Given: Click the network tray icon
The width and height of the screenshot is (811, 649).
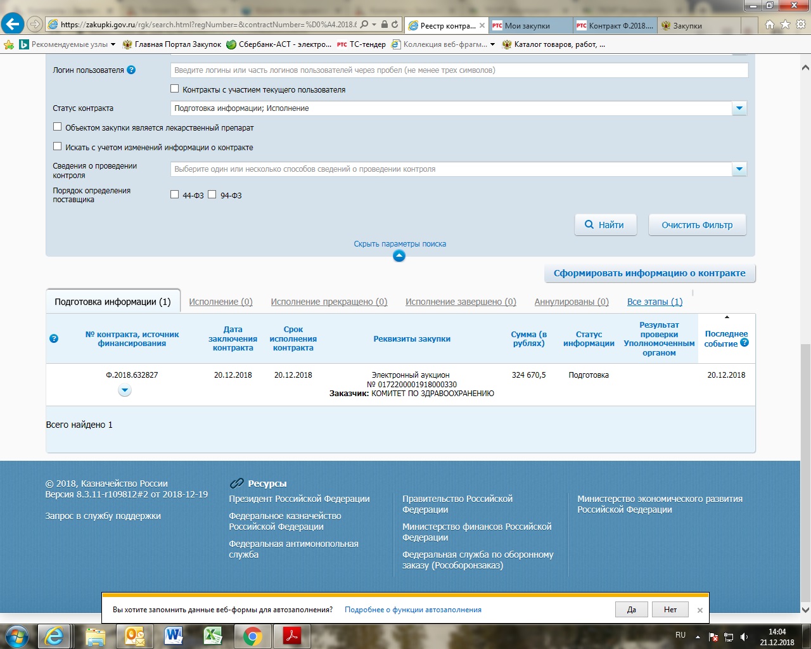Looking at the screenshot, I should 729,636.
